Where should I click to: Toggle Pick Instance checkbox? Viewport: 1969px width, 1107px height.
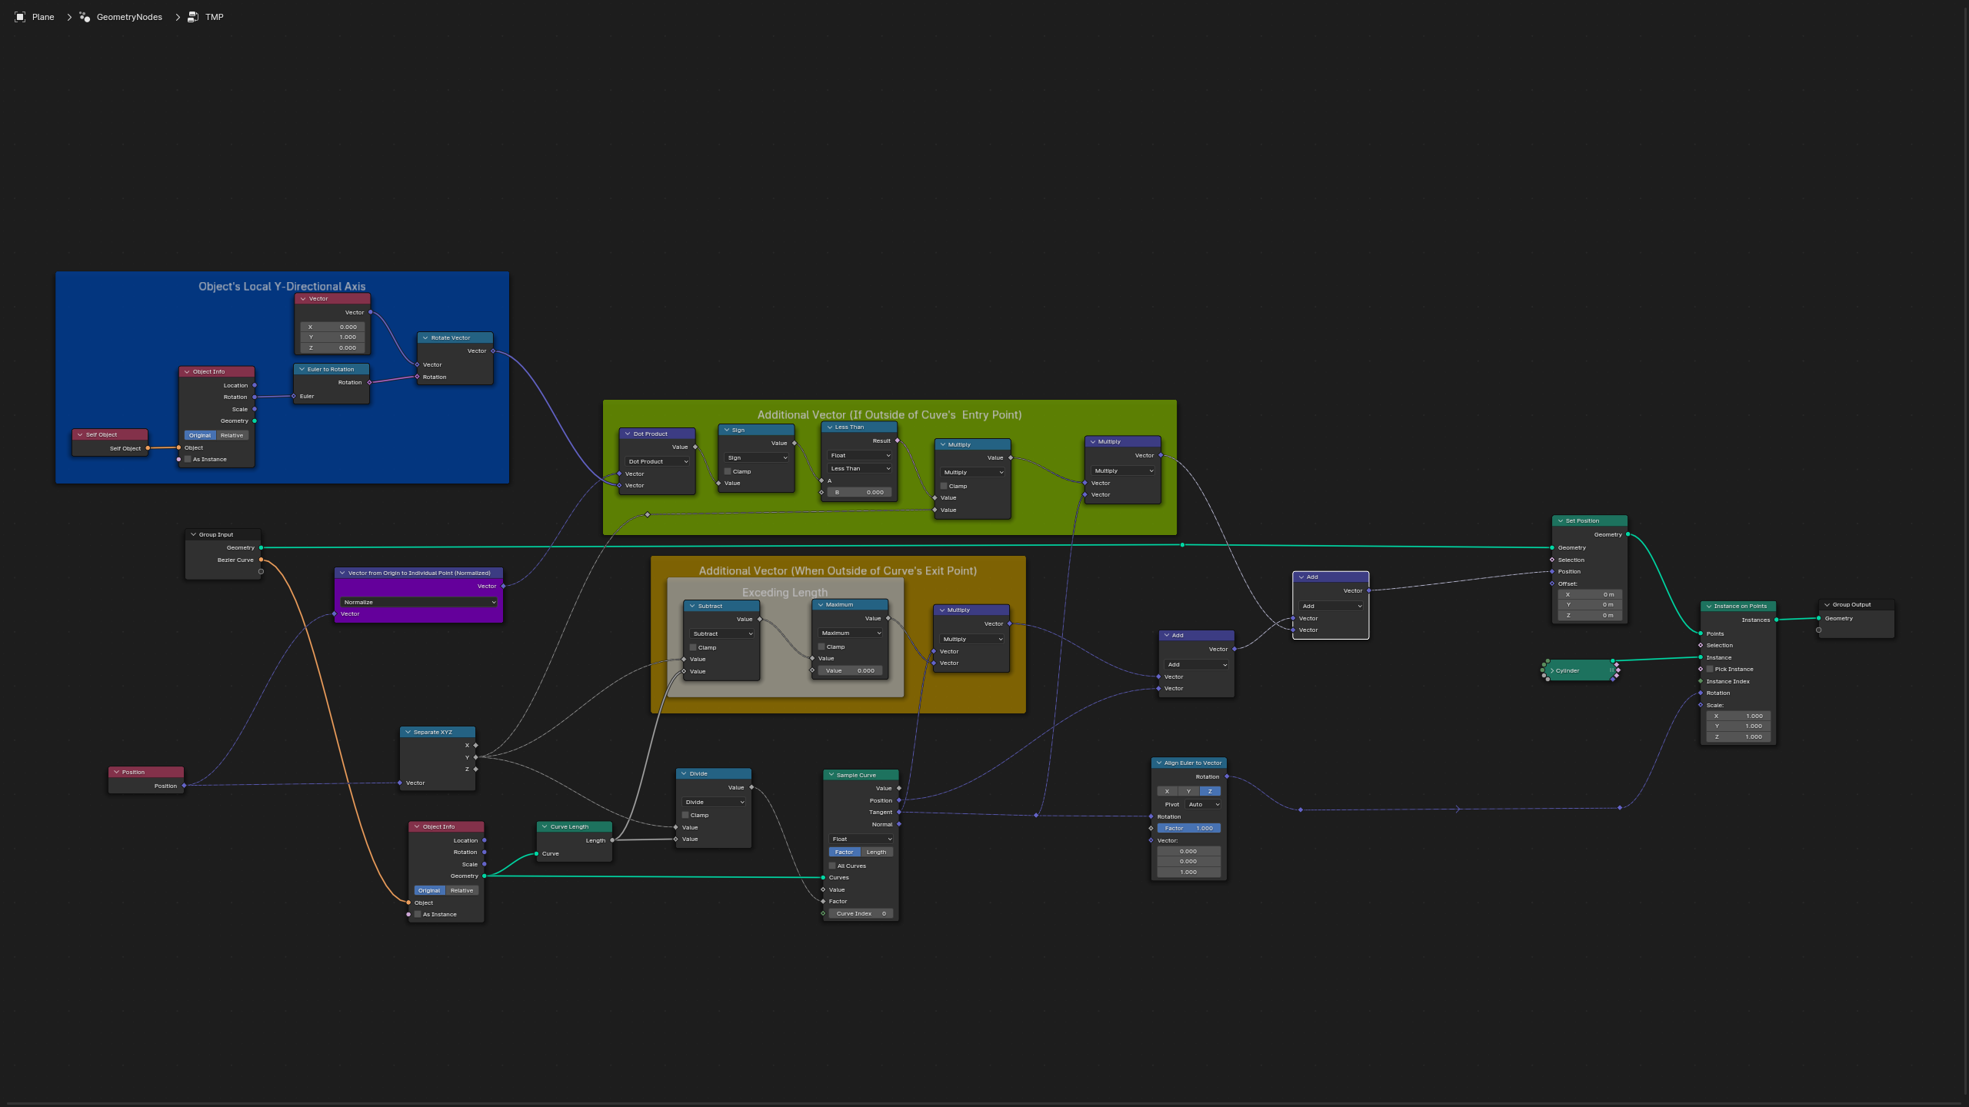point(1710,669)
